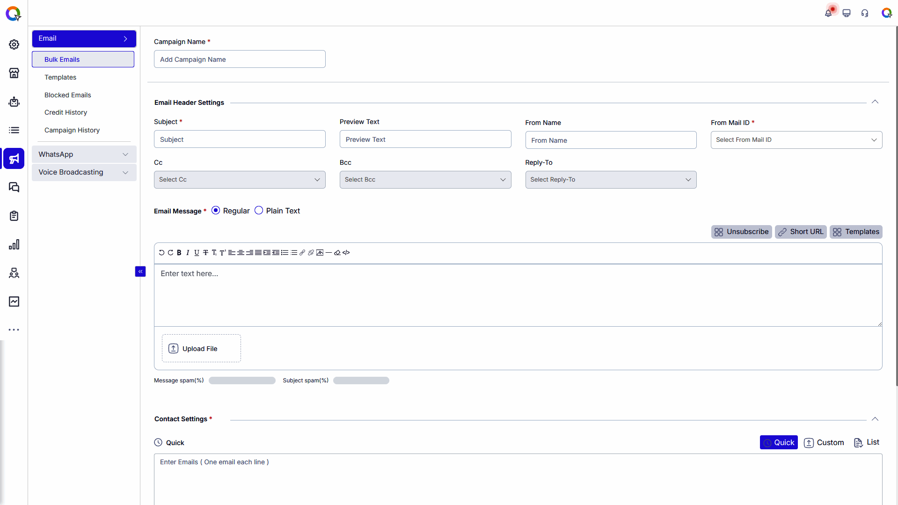
Task: Open Campaign History in the sidebar
Action: point(72,130)
